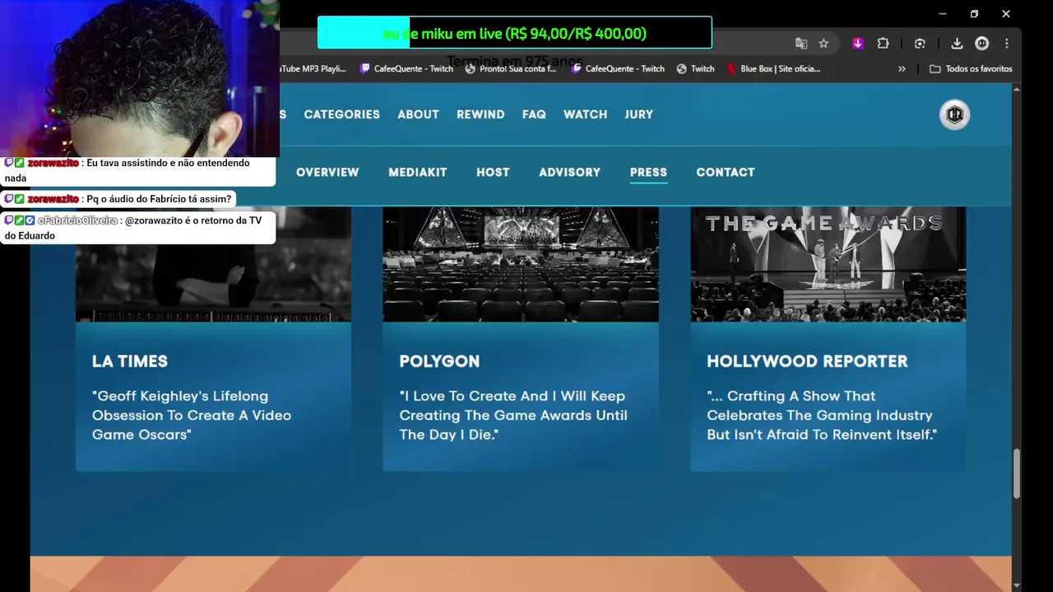
Task: Click the LA TIMES heading
Action: pyautogui.click(x=129, y=361)
